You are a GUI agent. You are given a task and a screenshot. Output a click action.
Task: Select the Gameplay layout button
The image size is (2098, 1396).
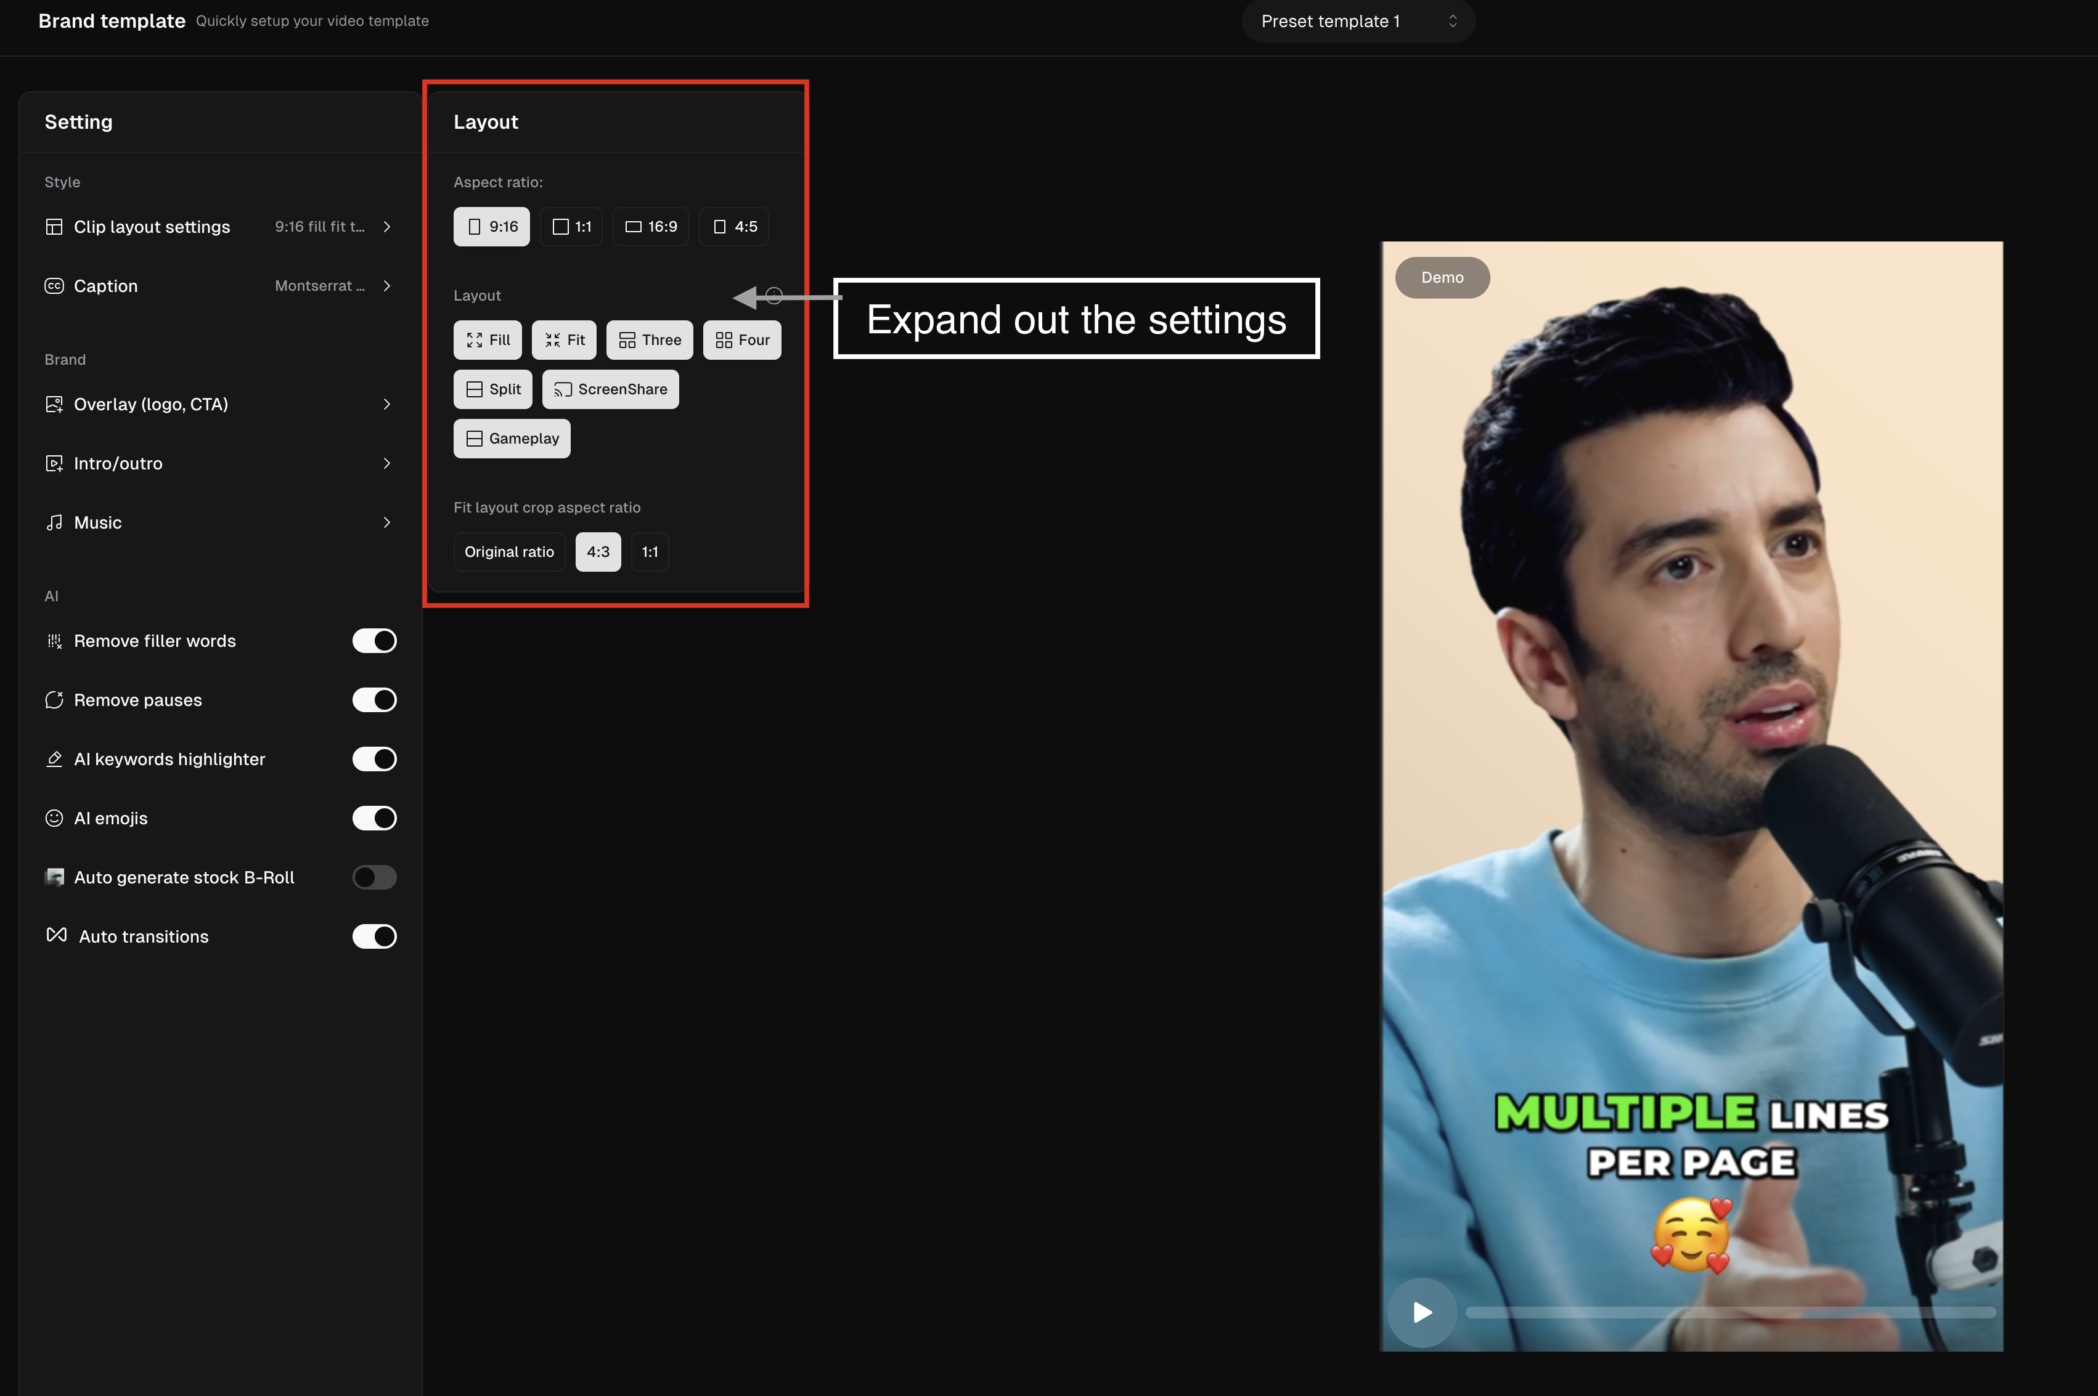pos(512,439)
